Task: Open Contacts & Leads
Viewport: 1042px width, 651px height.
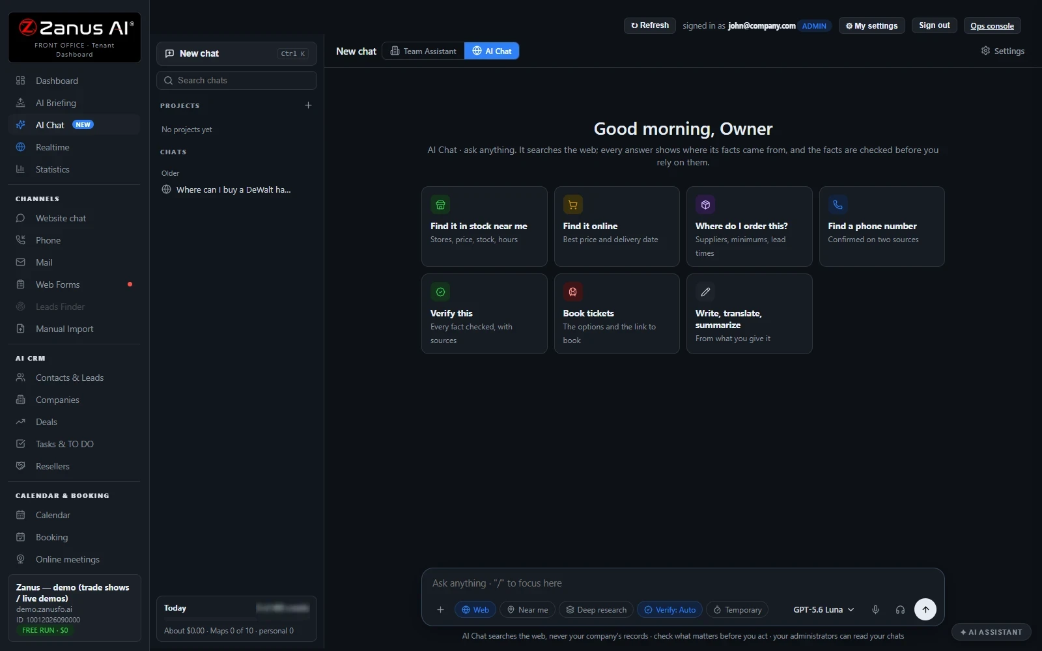Action: point(74,378)
